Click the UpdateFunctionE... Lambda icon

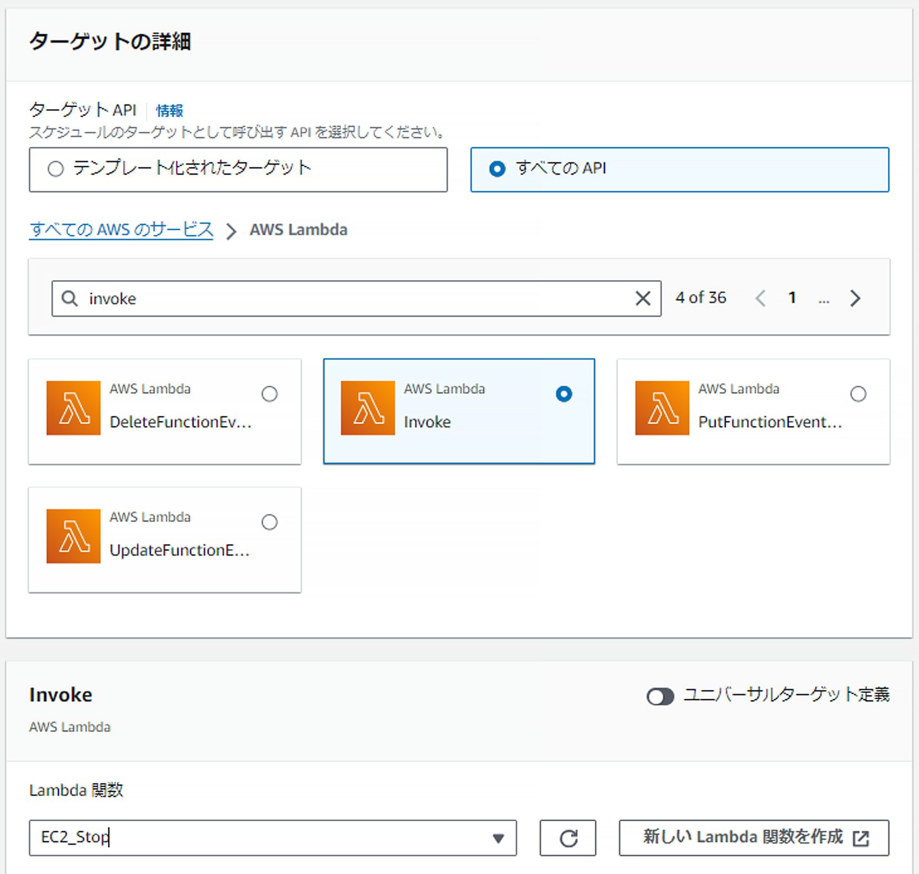click(73, 536)
